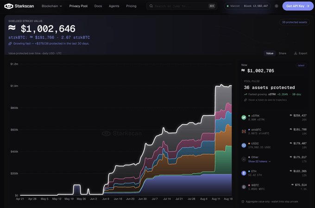Viewport: 315px width, 208px height.
Task: Click the xSTRK green legend dot
Action: click(x=249, y=116)
